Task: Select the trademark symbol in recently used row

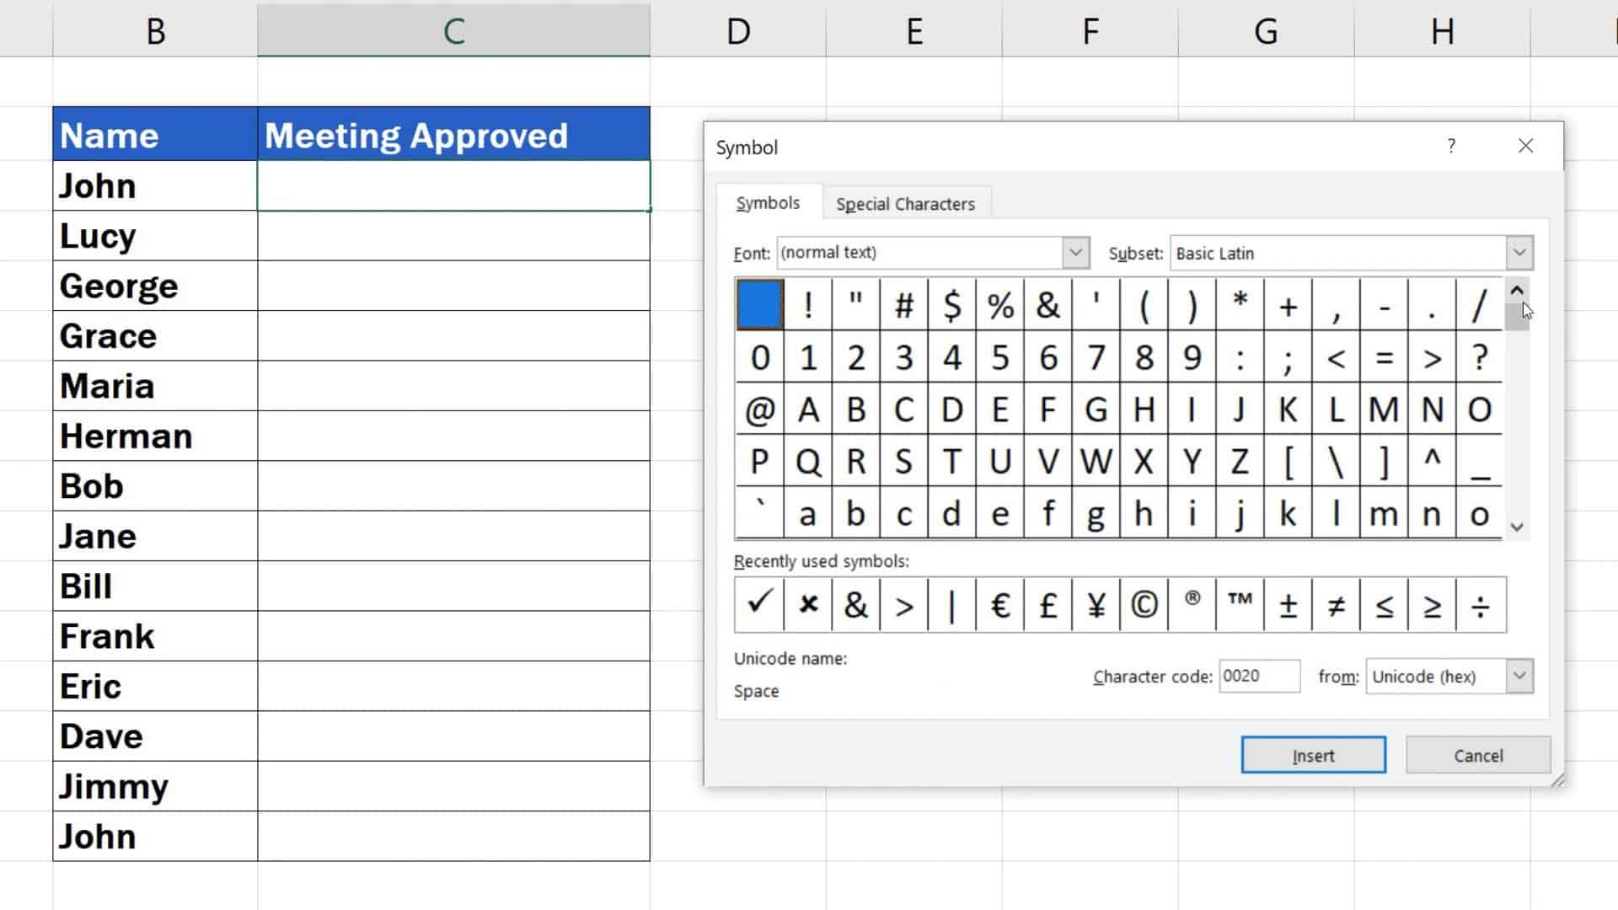Action: (x=1239, y=604)
